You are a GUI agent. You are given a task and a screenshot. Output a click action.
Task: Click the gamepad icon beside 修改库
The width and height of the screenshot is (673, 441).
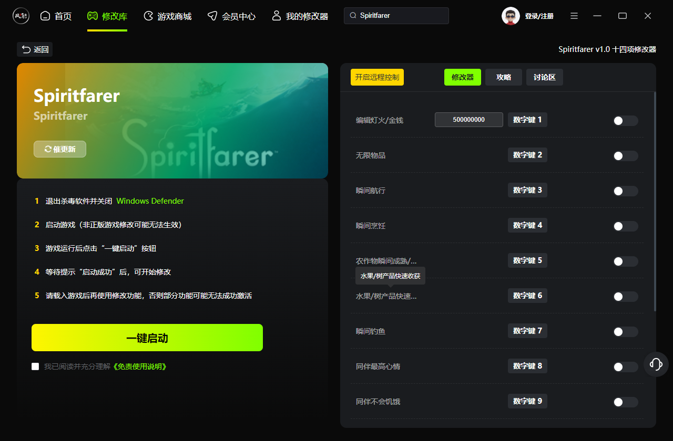92,16
